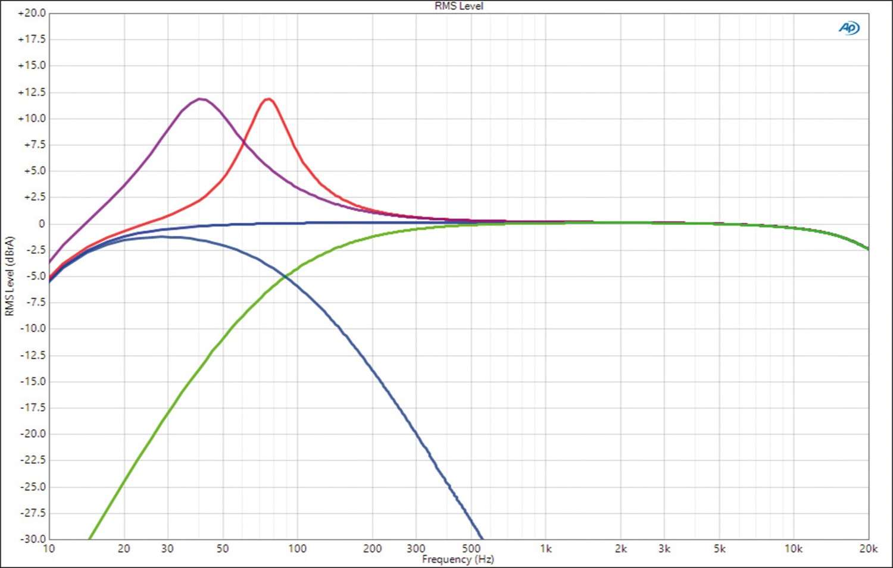Click the peak of the red curve
Screen dimensions: 893x568
(269, 99)
